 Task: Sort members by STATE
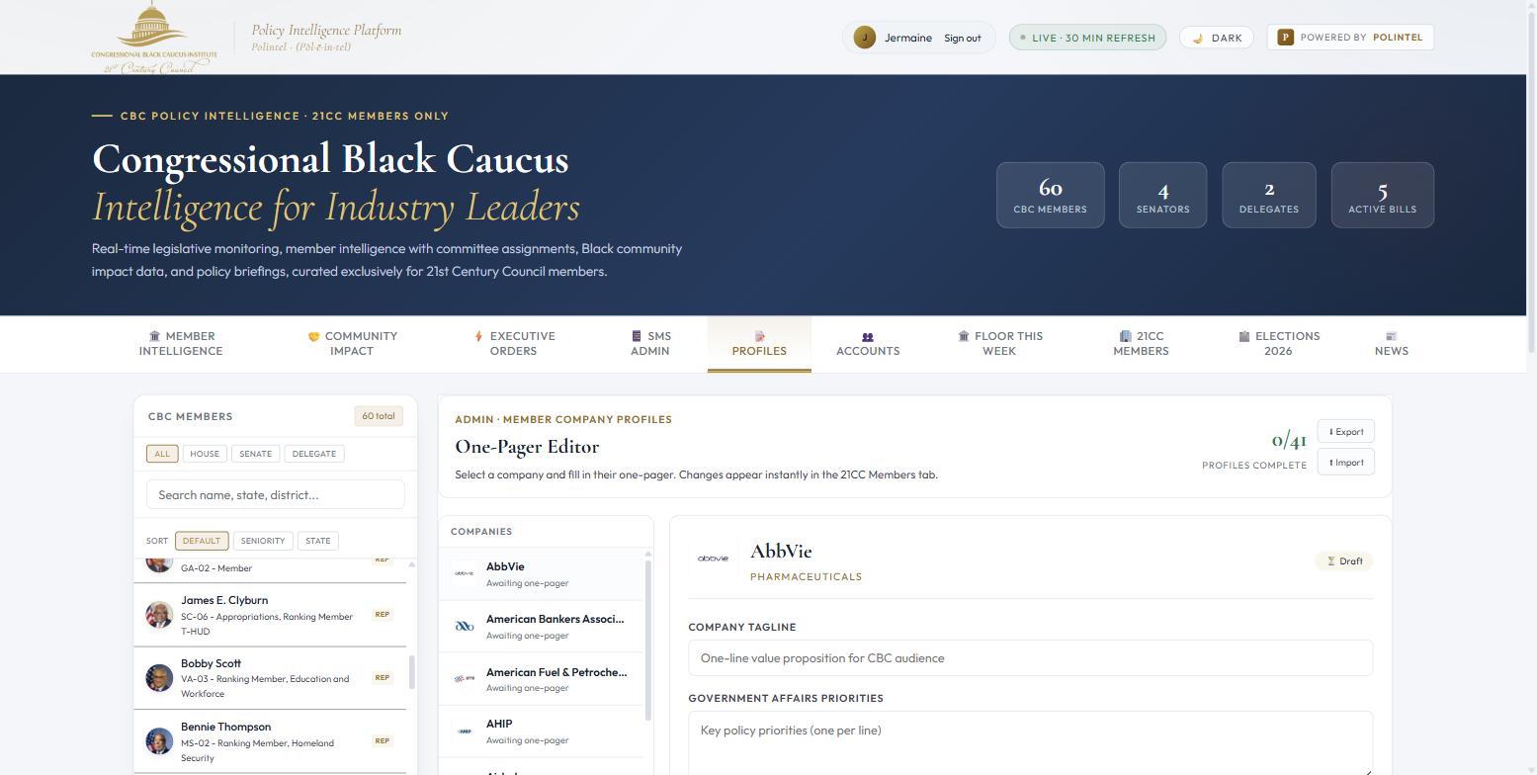pos(318,541)
